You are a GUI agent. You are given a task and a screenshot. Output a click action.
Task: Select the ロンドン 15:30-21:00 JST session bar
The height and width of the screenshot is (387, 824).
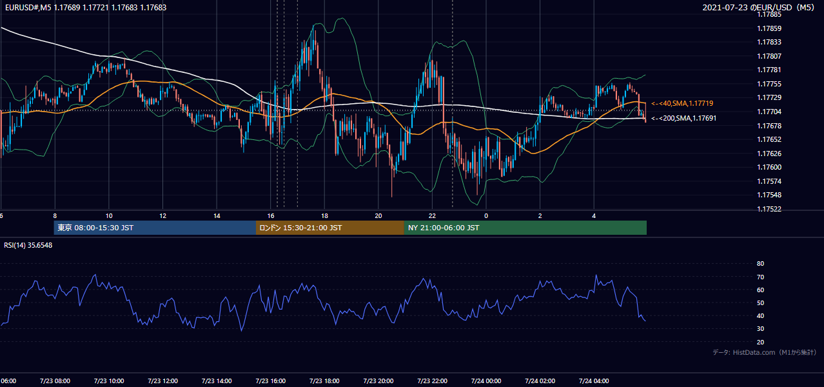330,228
